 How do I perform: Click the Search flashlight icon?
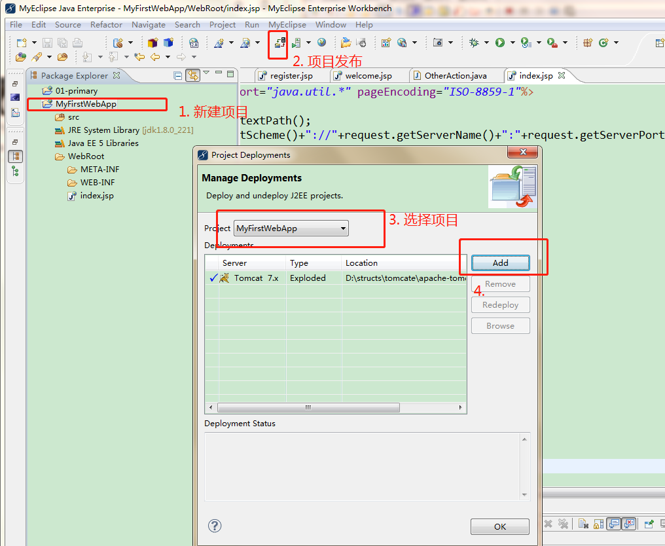pos(37,57)
